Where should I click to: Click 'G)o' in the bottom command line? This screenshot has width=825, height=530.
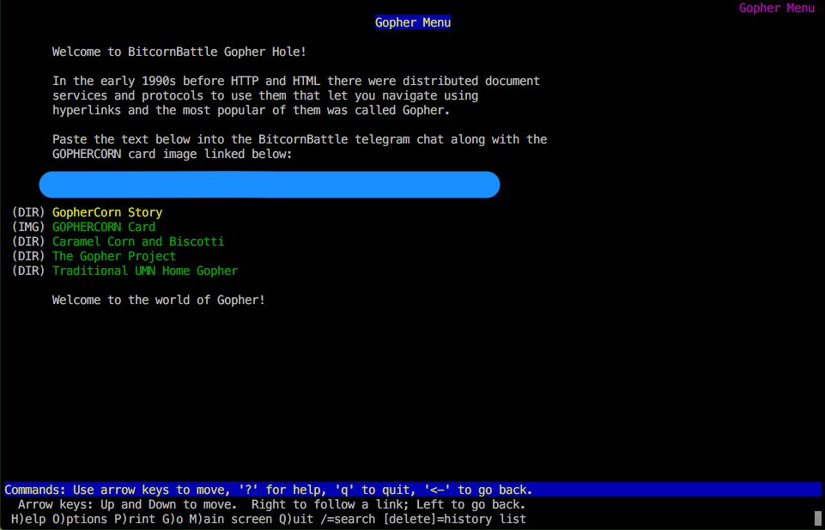point(173,519)
